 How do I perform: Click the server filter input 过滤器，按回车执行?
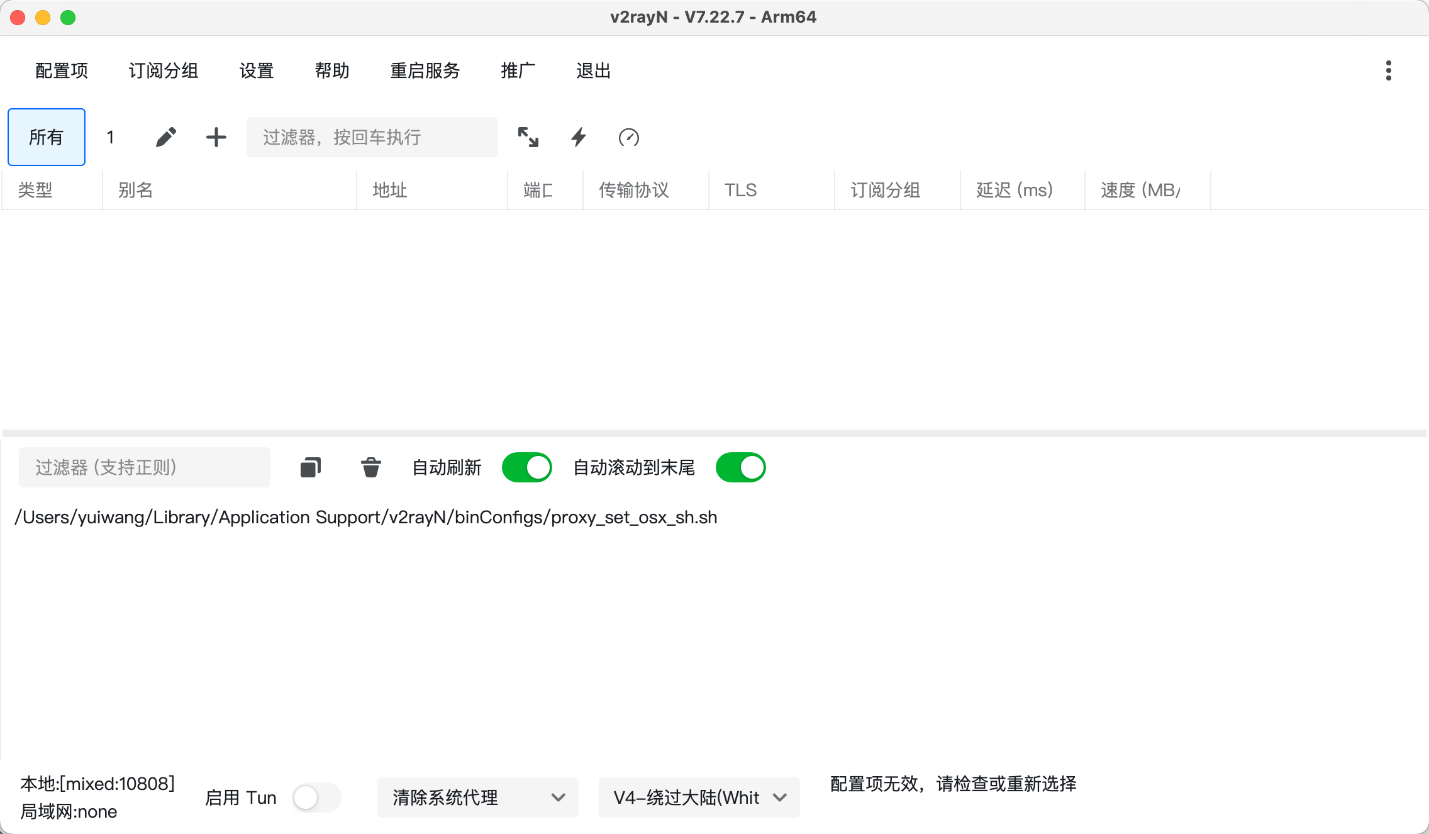[x=372, y=137]
